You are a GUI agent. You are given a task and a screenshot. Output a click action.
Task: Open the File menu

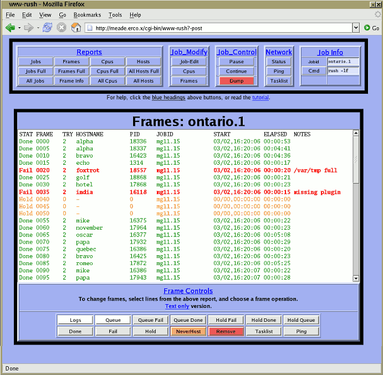coord(10,15)
